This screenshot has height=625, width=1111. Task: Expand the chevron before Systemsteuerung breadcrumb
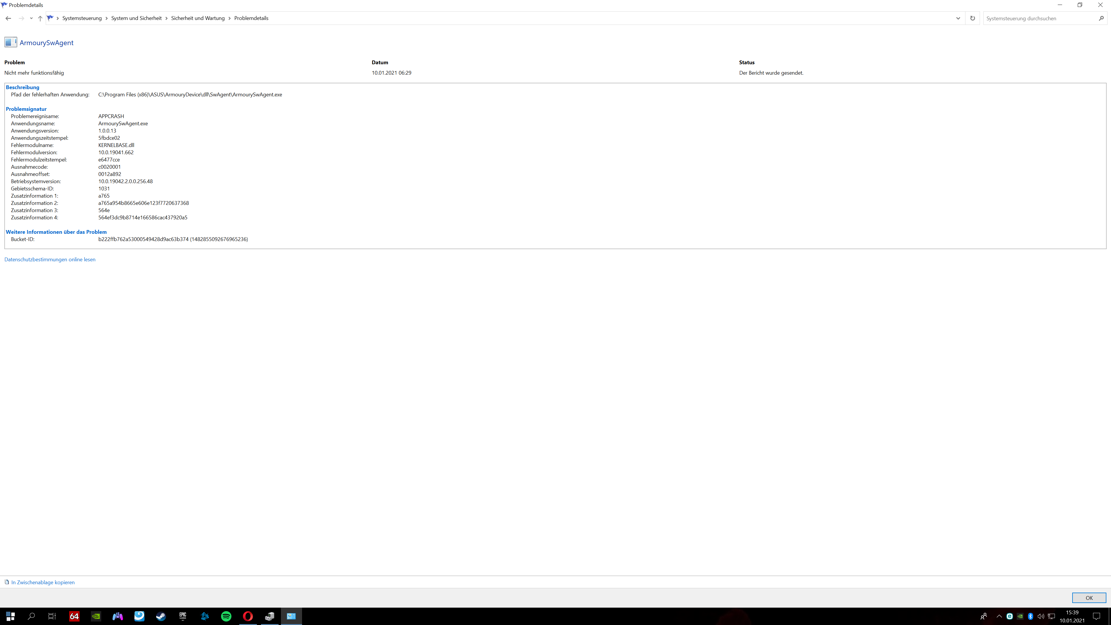(x=58, y=18)
